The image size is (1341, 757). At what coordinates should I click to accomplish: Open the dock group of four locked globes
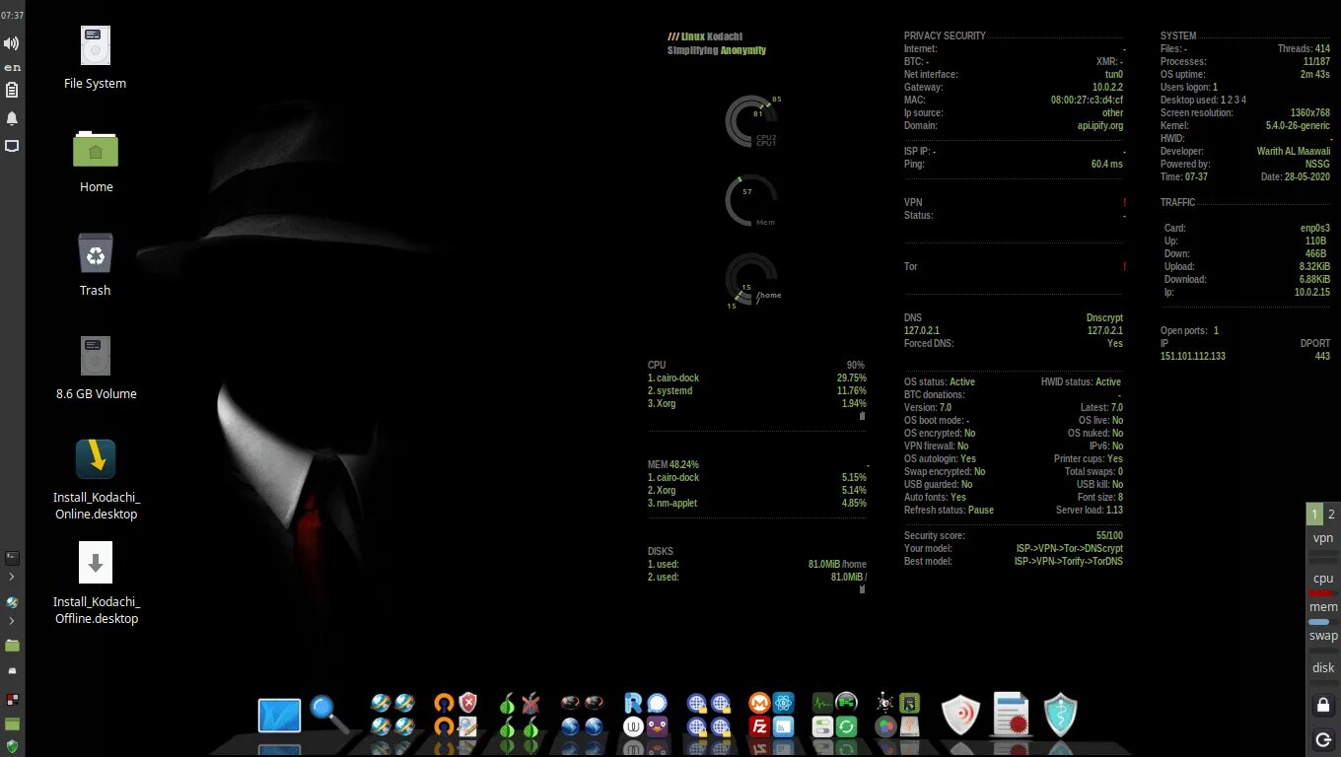pos(709,715)
